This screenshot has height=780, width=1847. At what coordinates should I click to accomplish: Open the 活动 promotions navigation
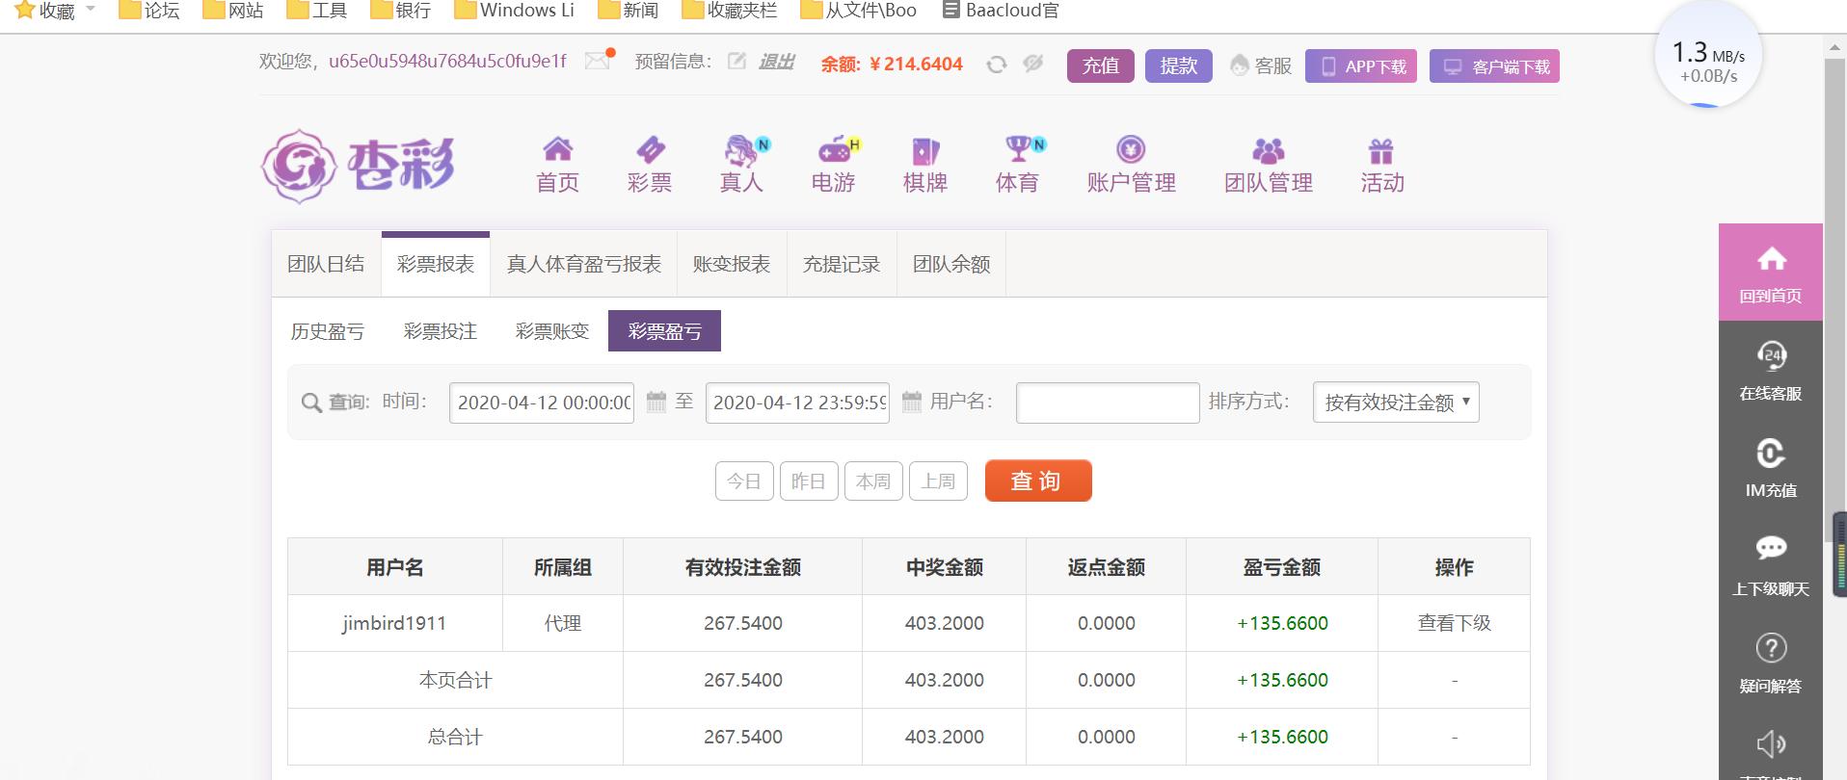pyautogui.click(x=1382, y=165)
